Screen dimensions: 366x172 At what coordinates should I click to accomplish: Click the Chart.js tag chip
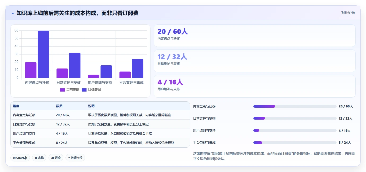coord(20,158)
